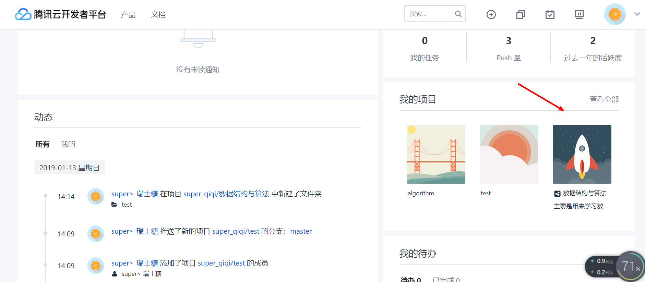645x282 pixels.
Task: Click the 没有未读通知 message
Action: 198,70
